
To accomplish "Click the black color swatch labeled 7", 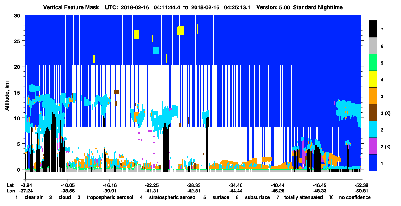I will click(x=373, y=29).
